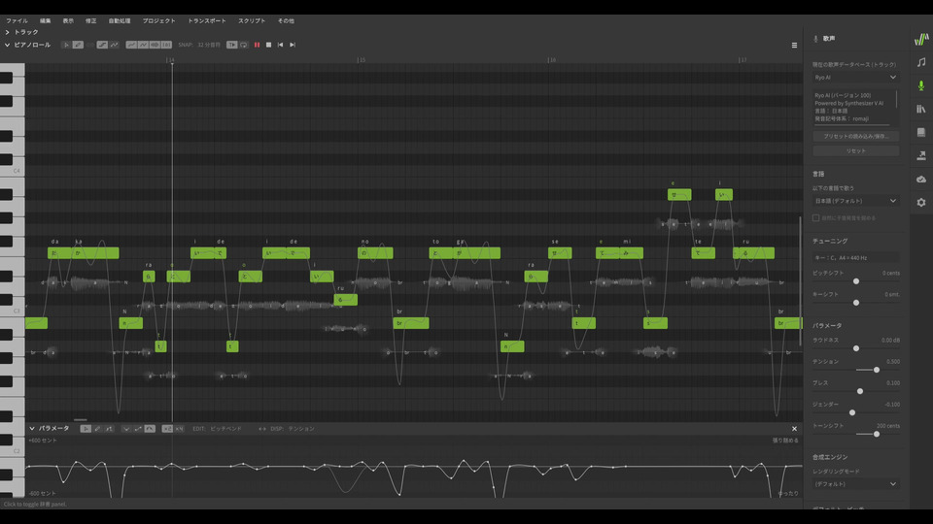
Task: Open the note properties music-note icon
Action: [x=921, y=62]
